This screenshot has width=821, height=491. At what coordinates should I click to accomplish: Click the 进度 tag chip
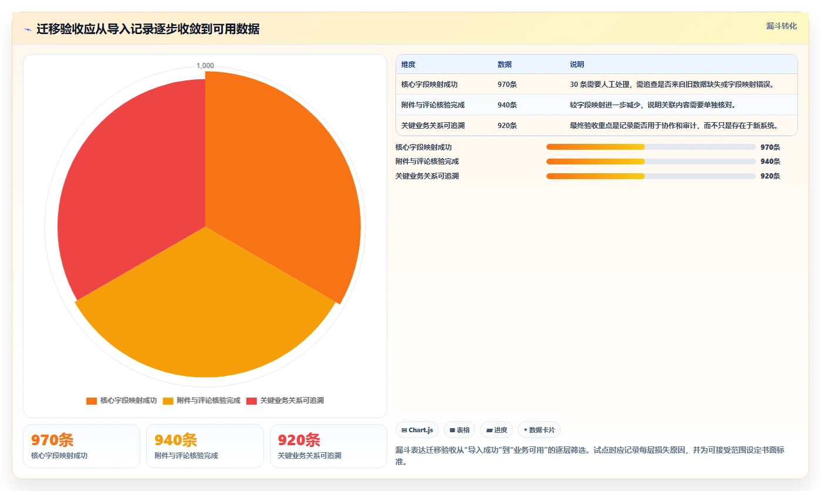(496, 430)
